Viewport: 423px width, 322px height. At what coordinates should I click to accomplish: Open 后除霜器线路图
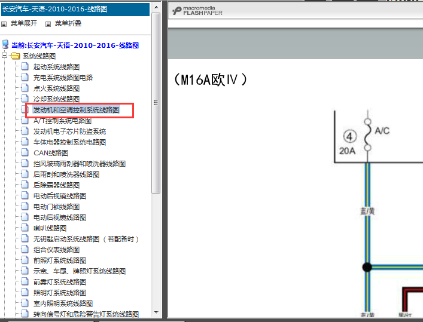point(56,185)
